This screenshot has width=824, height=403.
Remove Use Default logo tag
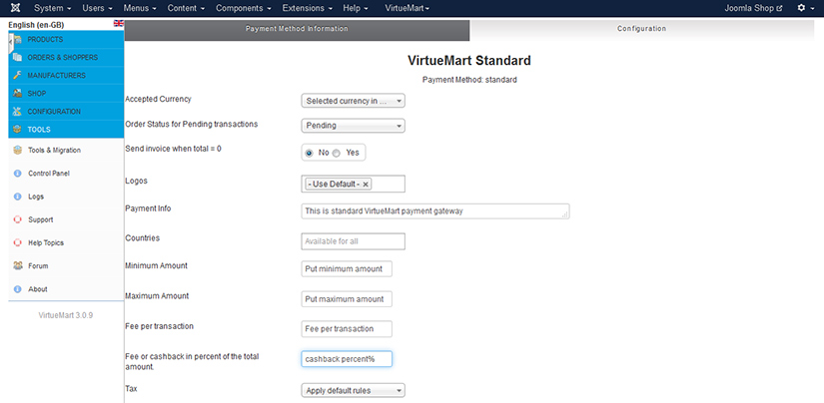click(366, 185)
